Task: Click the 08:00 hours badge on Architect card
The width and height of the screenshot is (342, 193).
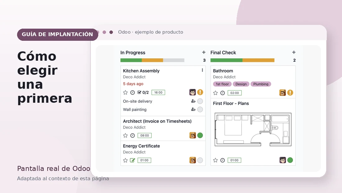Action: 145,136
